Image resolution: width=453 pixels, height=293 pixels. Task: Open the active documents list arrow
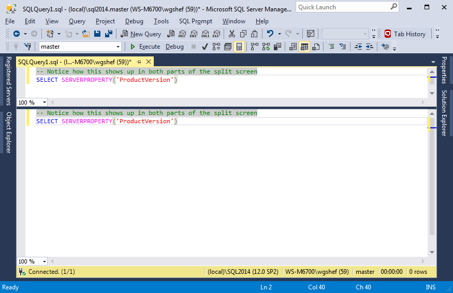coord(433,62)
